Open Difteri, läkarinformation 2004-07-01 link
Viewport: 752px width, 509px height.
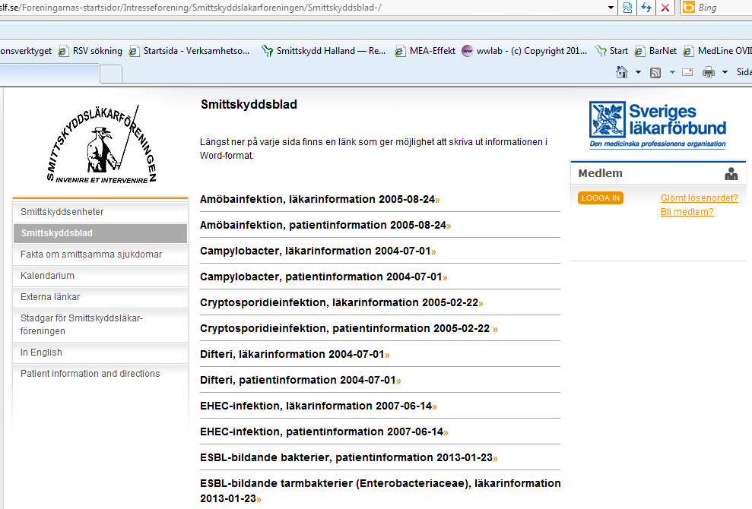[x=295, y=355]
